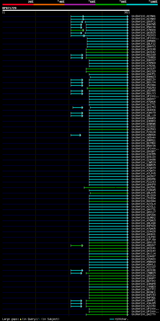This screenshot has width=160, height=321.
Task: Select the UniRef100_Q6SRZ5 label
Action: 143,33
